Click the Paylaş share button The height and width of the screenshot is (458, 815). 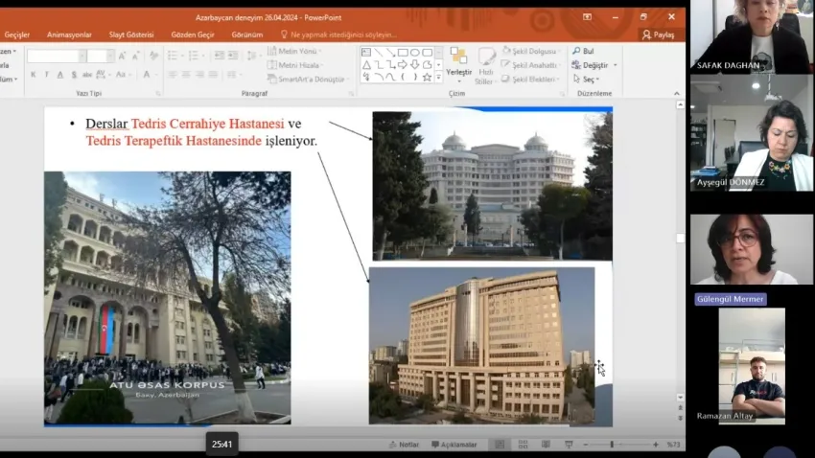click(x=659, y=34)
